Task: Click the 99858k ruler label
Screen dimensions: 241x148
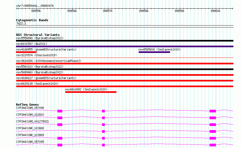Action: tap(144, 11)
